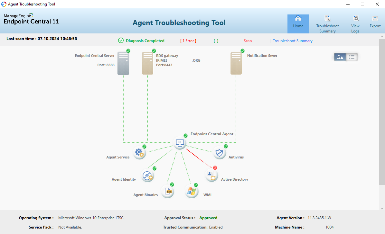Click Agent Version value 11.3.2435.1.W
This screenshot has width=385, height=234.
[x=319, y=218]
